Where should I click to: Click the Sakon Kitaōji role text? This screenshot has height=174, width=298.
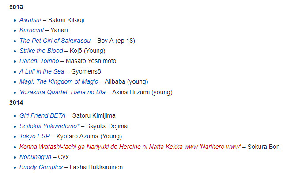coord(66,20)
